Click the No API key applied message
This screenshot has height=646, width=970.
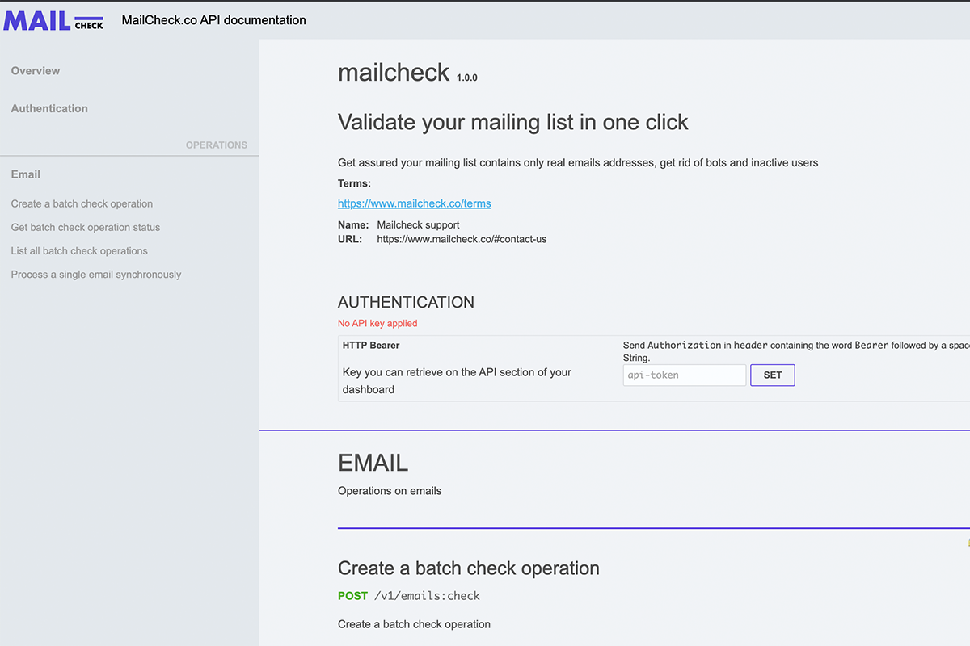pyautogui.click(x=377, y=324)
